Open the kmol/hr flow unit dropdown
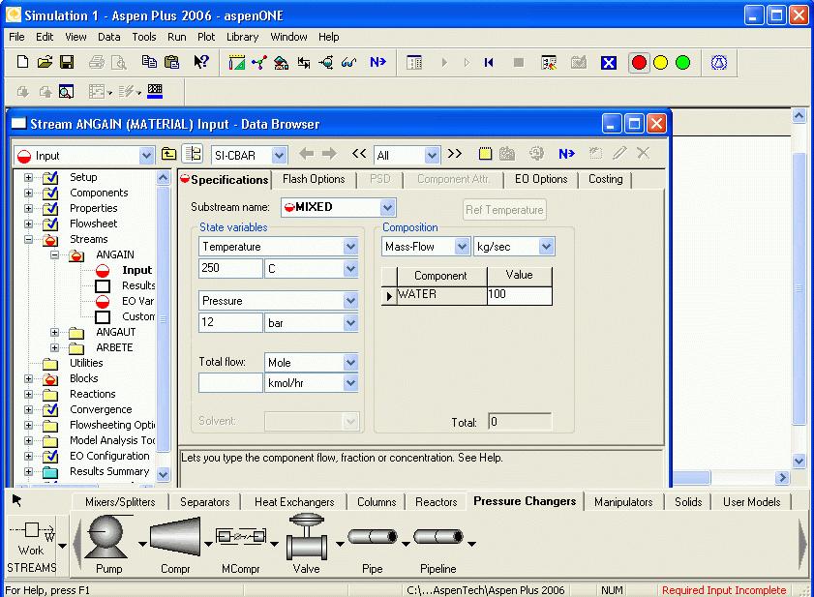 pos(350,383)
